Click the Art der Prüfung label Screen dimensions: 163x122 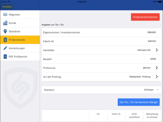click(x=52, y=77)
